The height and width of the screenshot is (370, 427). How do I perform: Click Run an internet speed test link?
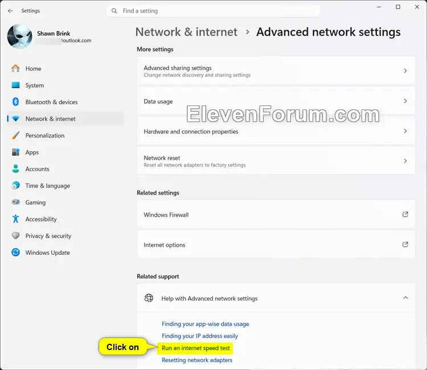pyautogui.click(x=196, y=348)
